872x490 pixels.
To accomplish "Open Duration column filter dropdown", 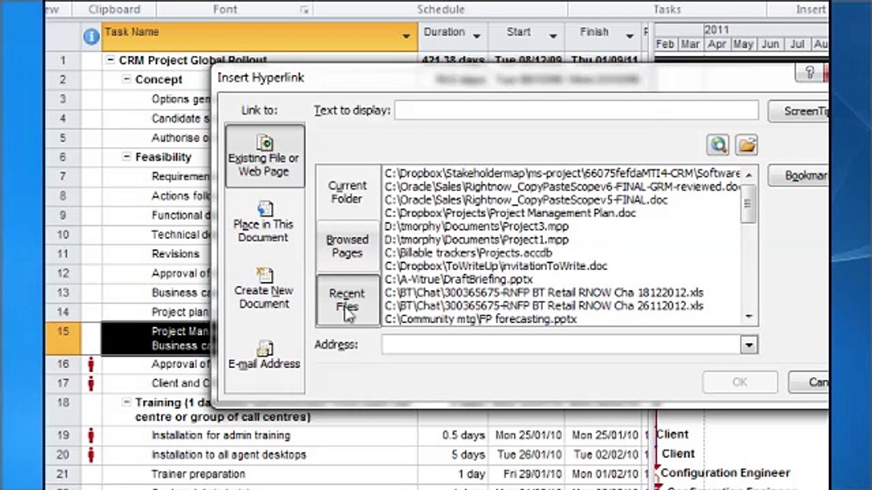I will click(x=476, y=36).
